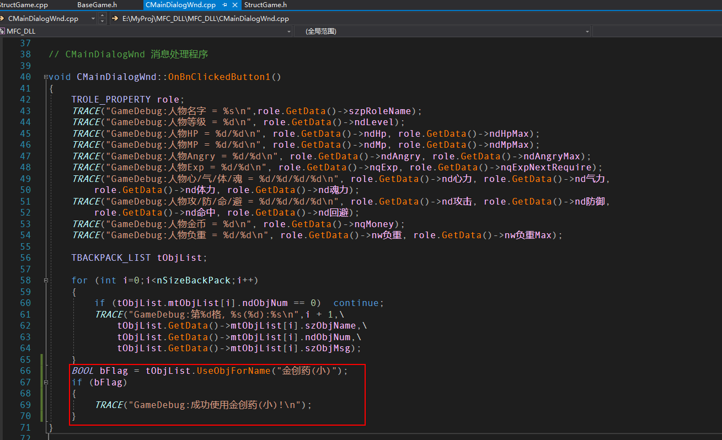Click the void keyword on line 40
This screenshot has height=440, width=722.
pos(60,77)
